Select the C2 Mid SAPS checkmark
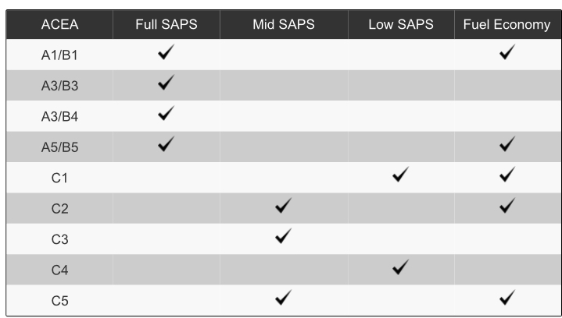Image resolution: width=562 pixels, height=318 pixels. (283, 207)
